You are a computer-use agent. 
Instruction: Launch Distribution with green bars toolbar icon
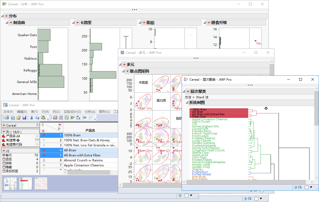(x=72, y=118)
